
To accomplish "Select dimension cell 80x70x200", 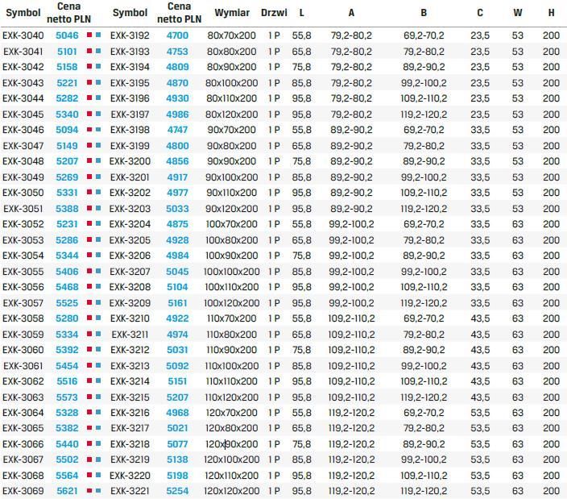I will (x=232, y=36).
